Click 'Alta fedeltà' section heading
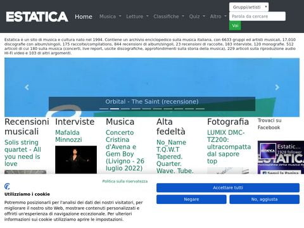 [171, 127]
